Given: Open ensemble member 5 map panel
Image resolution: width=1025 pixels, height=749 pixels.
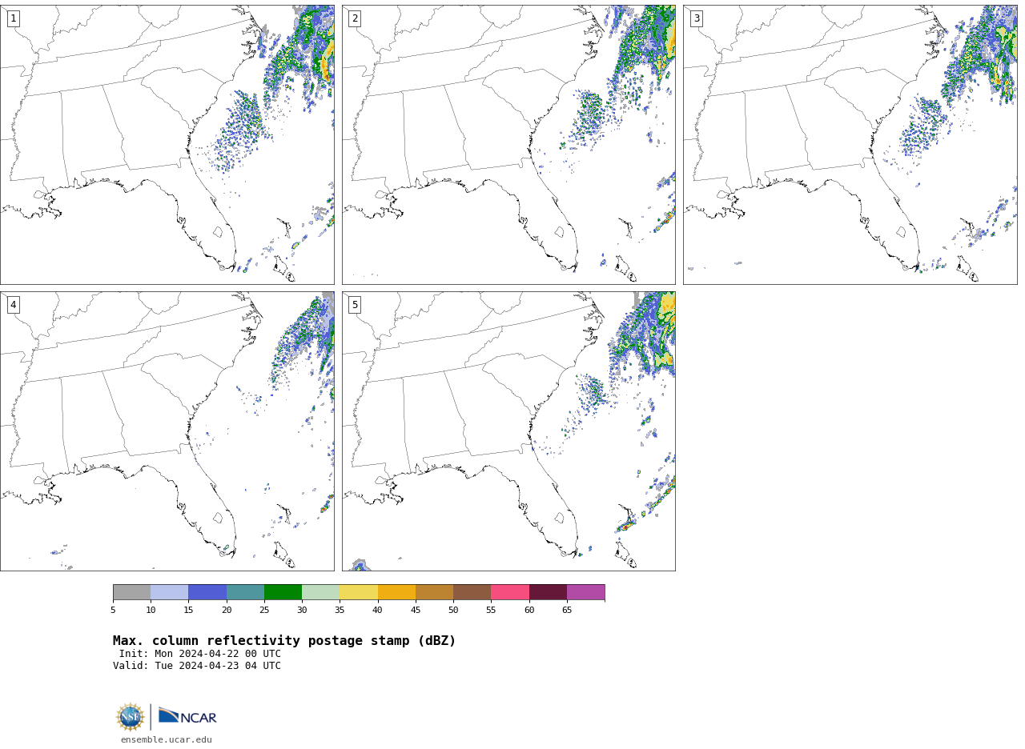Looking at the screenshot, I should tap(508, 431).
